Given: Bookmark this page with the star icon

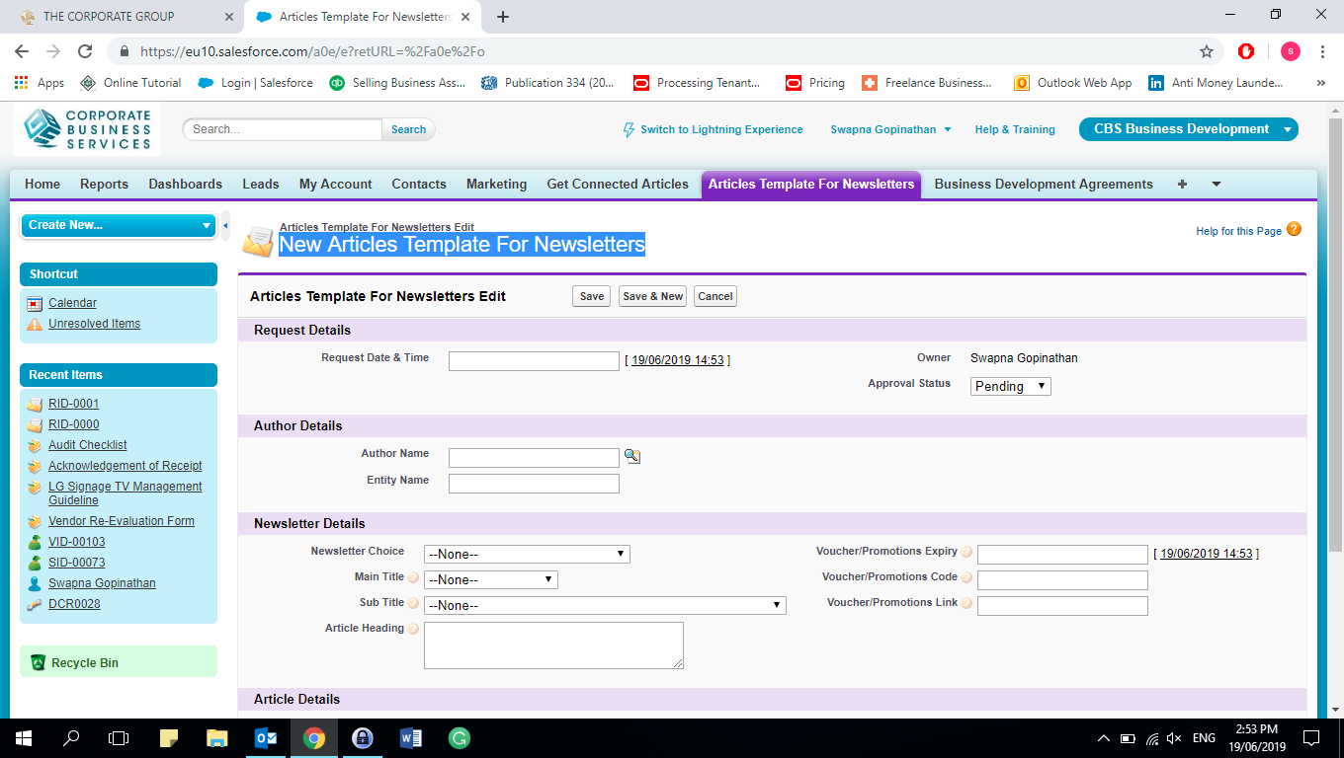Looking at the screenshot, I should (x=1206, y=51).
